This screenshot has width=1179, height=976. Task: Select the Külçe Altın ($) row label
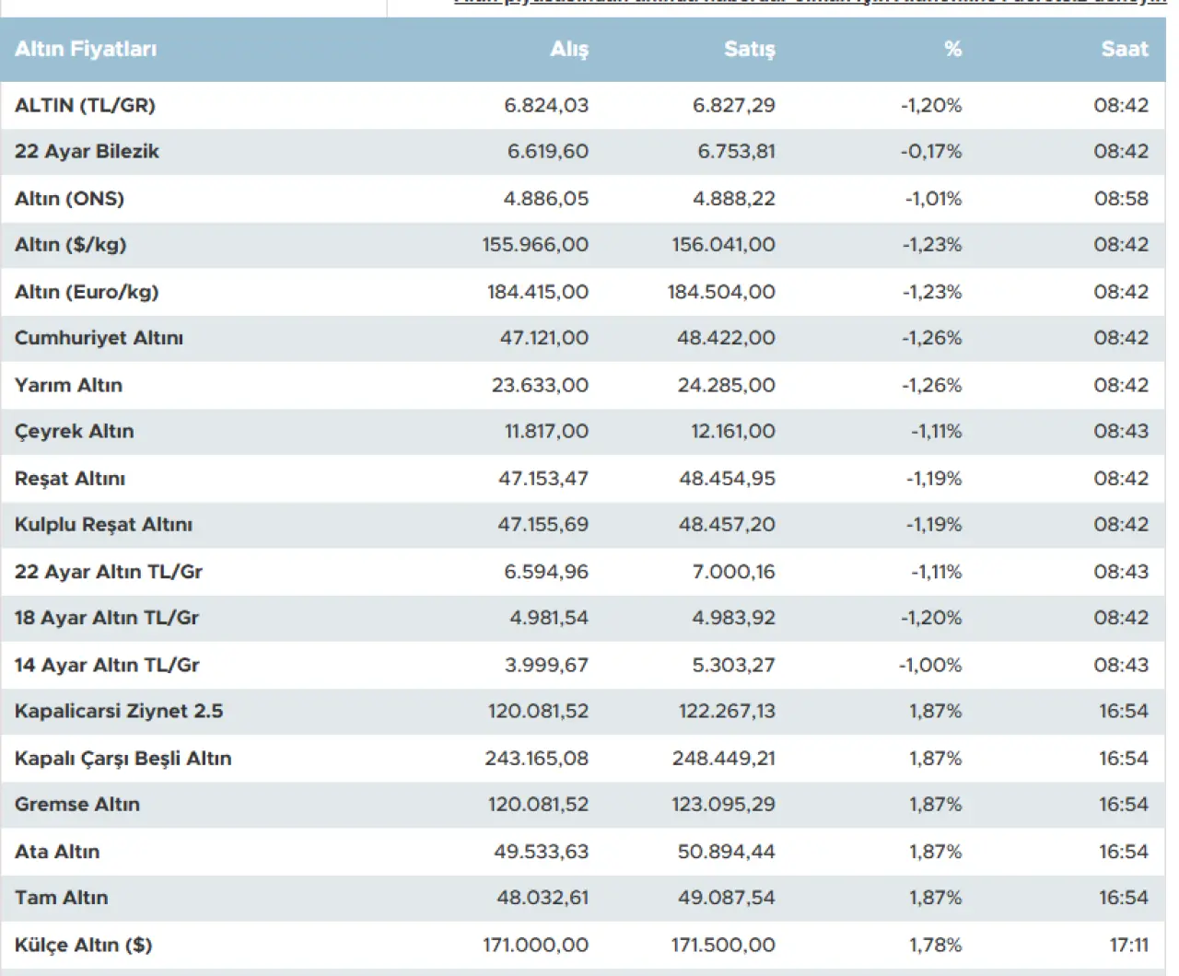tap(83, 945)
